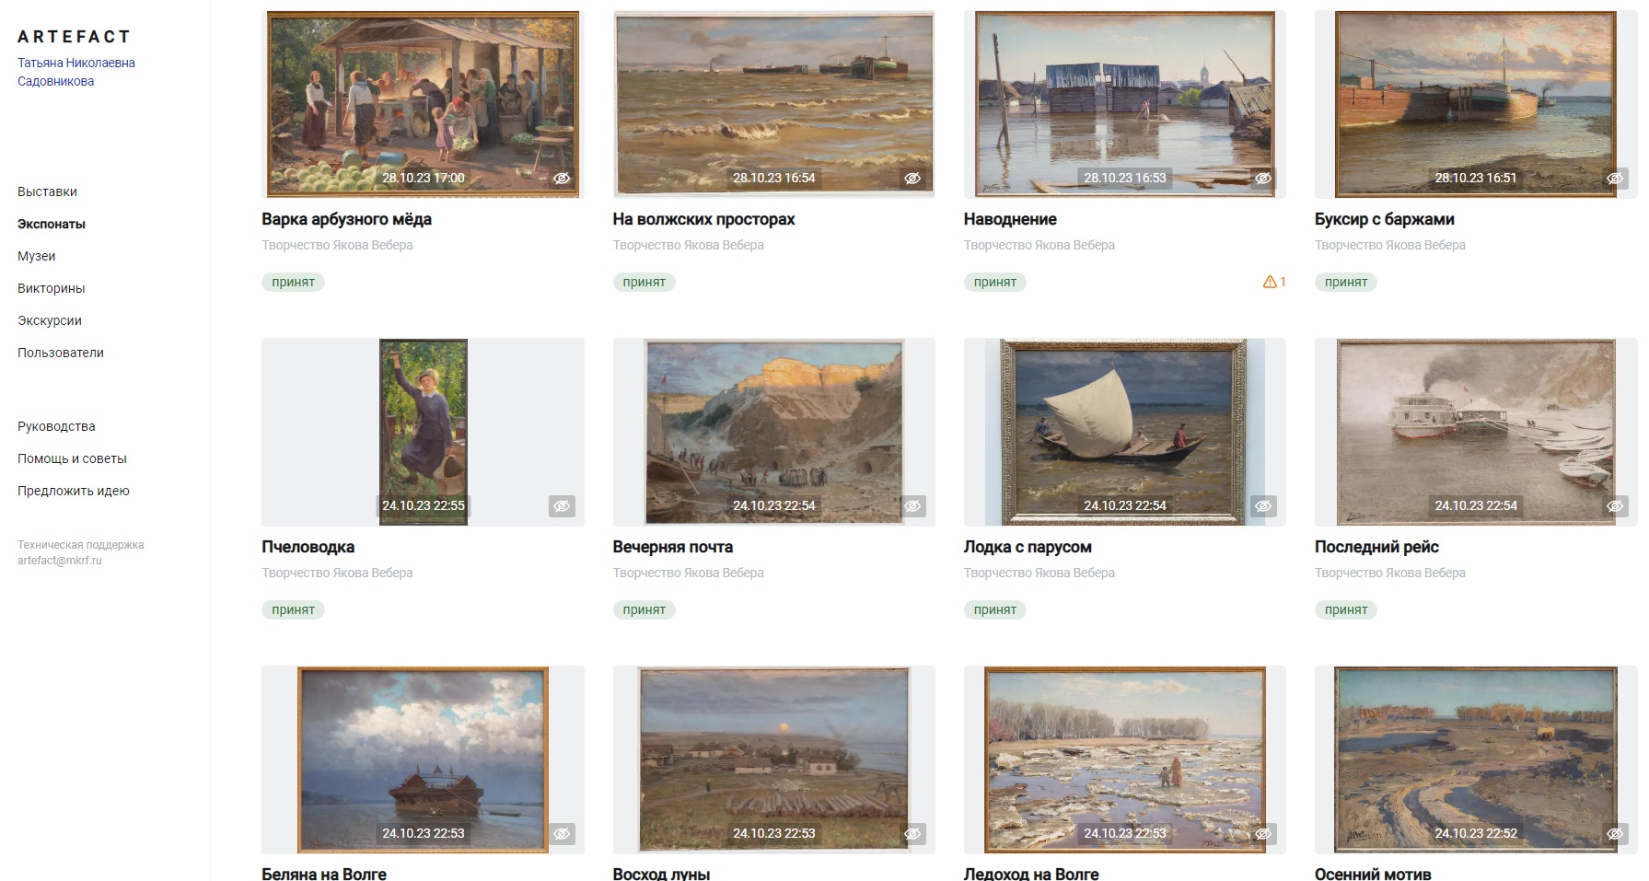
Task: Open Выставки in the sidebar
Action: click(x=47, y=191)
